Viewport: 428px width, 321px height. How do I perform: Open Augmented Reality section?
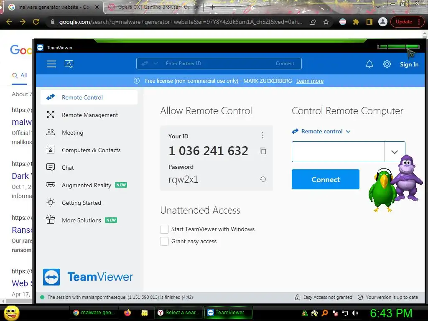tap(89, 185)
